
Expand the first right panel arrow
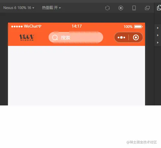(x=158, y=28)
